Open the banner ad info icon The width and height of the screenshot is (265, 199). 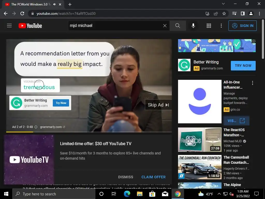pyautogui.click(x=254, y=41)
